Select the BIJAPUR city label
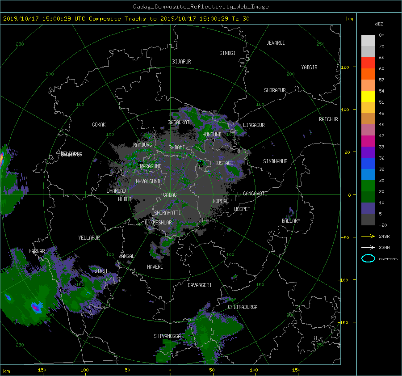Image resolution: width=402 pixels, height=376 pixels. pos(181,62)
